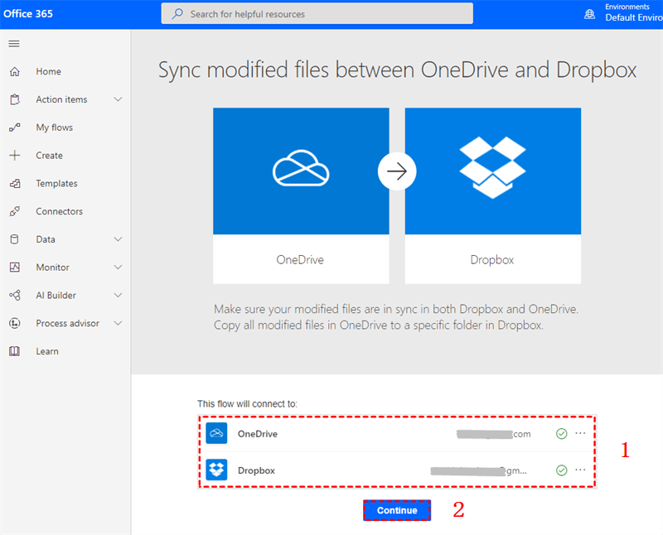Click the Data cylinder icon
Image resolution: width=663 pixels, height=535 pixels.
click(x=14, y=239)
